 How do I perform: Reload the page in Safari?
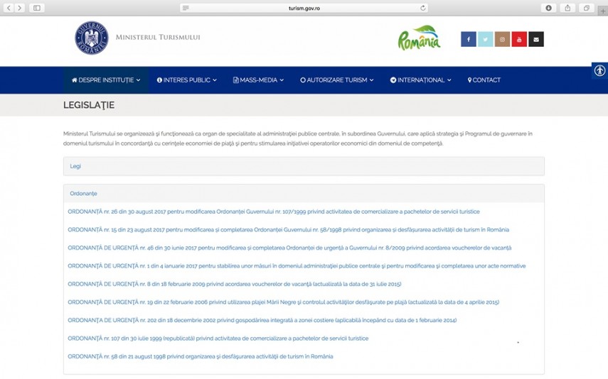(x=423, y=8)
